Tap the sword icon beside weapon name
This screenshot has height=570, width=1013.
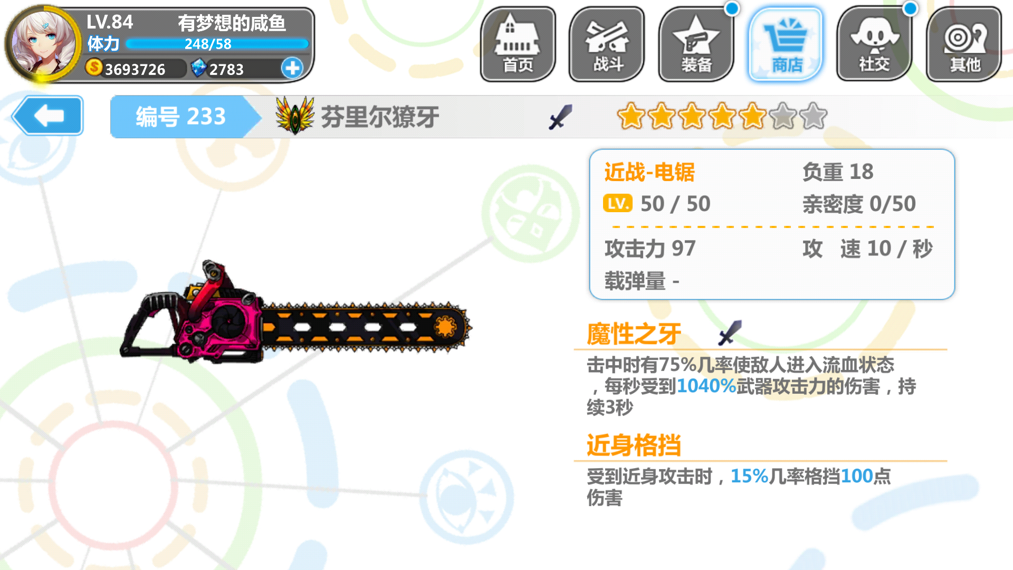tap(560, 117)
